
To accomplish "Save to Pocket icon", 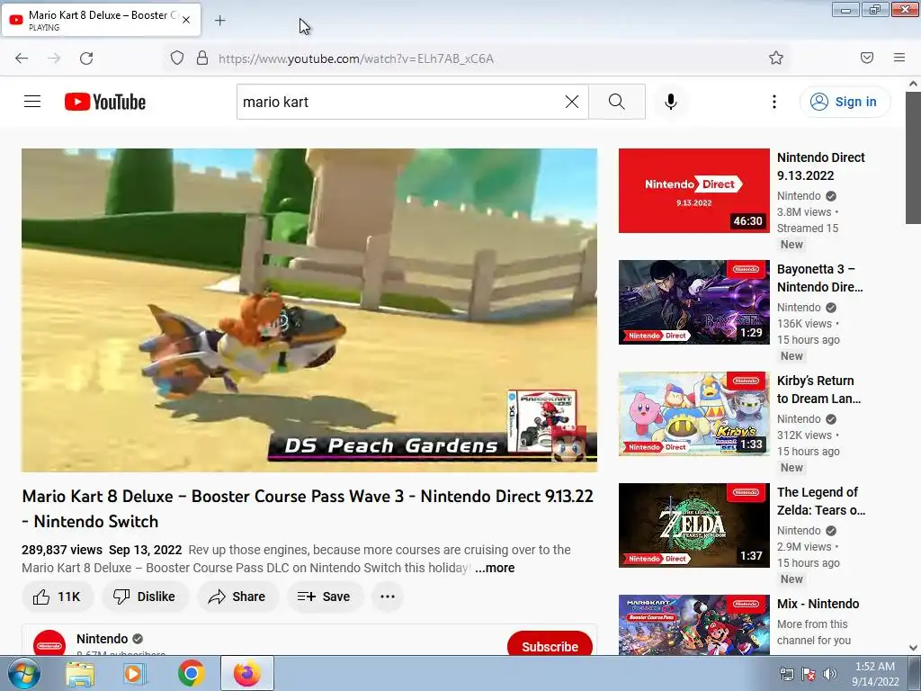I will [867, 58].
